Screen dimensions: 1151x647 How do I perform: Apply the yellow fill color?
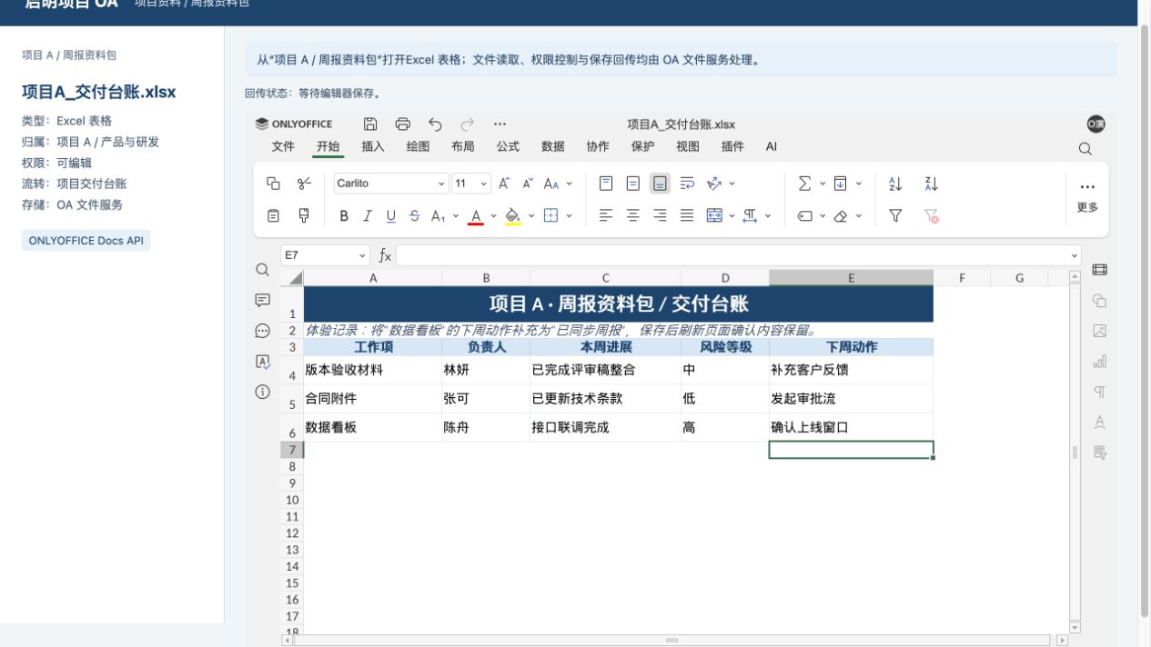[513, 215]
